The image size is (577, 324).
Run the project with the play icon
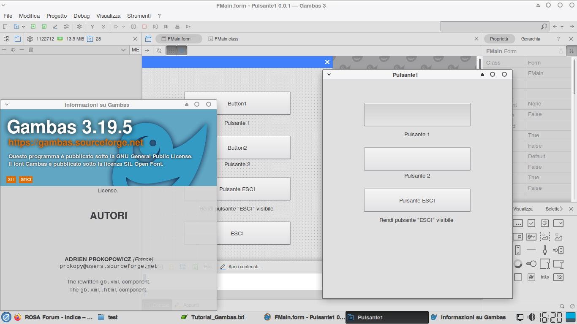[x=116, y=27]
